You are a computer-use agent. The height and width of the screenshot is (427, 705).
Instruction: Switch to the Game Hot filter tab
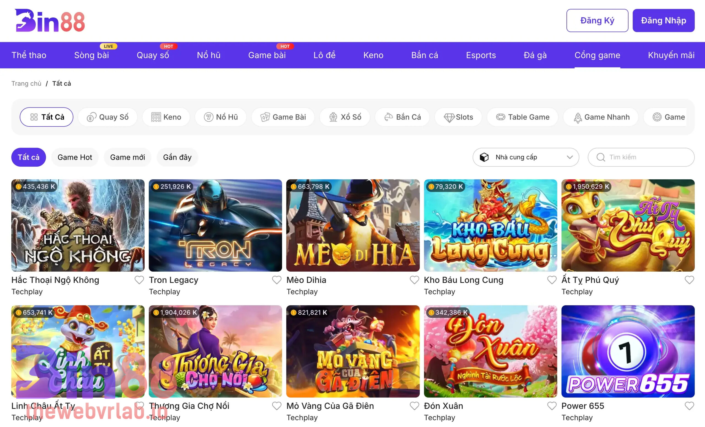pos(75,157)
